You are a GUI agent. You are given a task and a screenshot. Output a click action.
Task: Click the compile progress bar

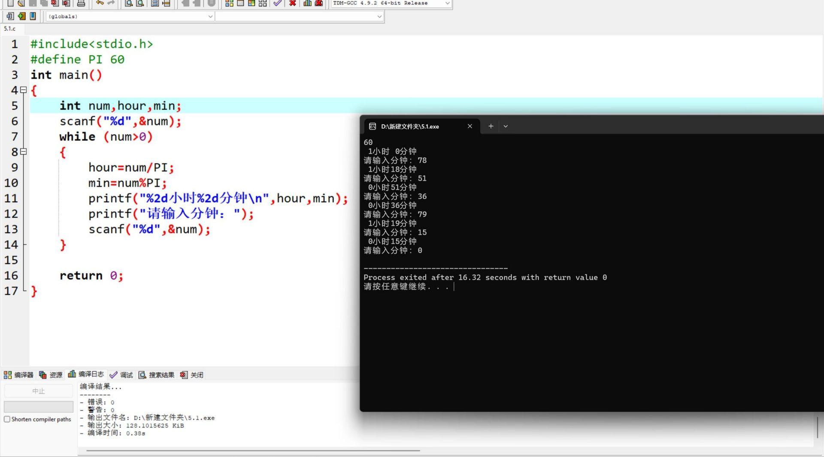click(x=39, y=406)
